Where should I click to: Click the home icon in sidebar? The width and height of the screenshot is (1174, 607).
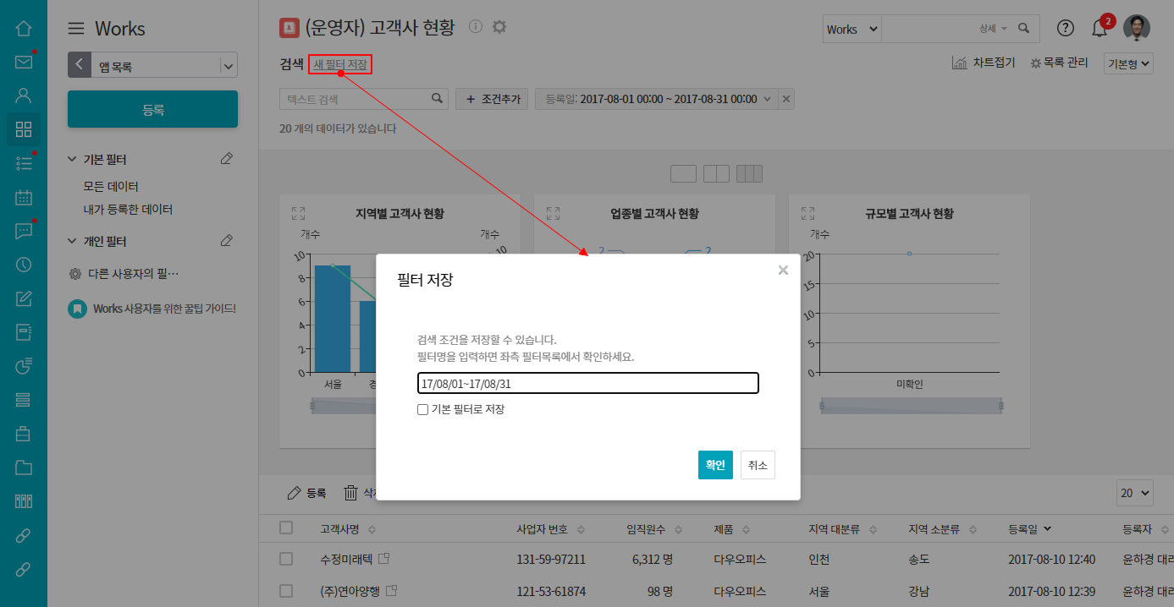(x=24, y=28)
